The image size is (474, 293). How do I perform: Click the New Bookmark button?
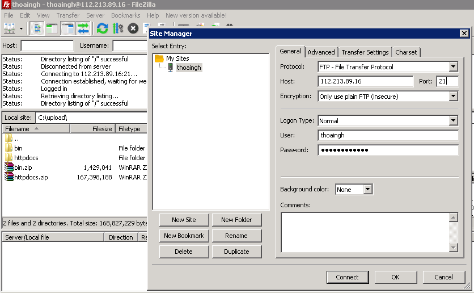pos(184,236)
